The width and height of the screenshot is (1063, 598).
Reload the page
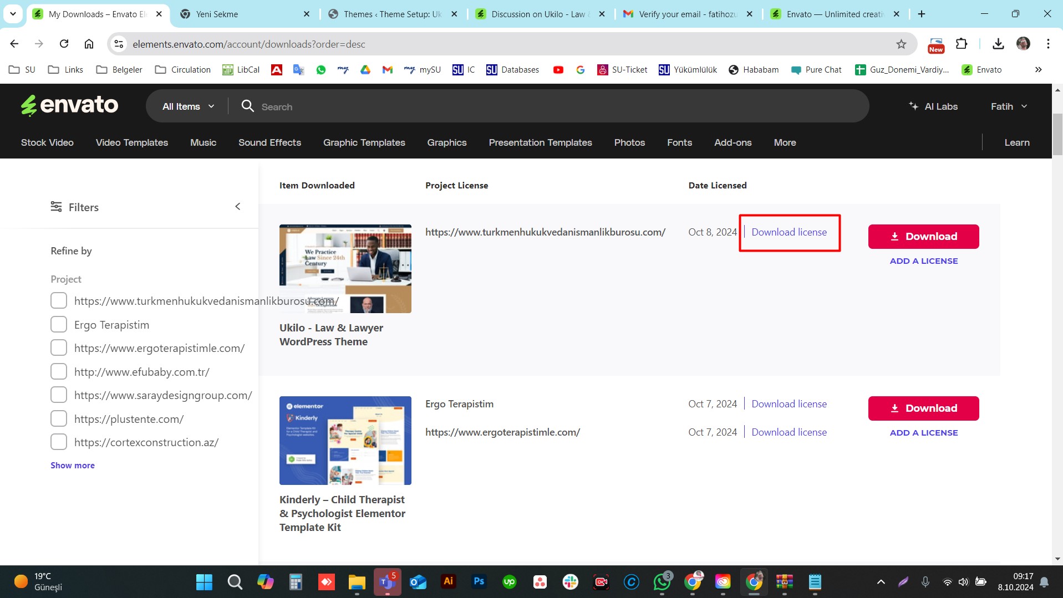[x=64, y=44]
